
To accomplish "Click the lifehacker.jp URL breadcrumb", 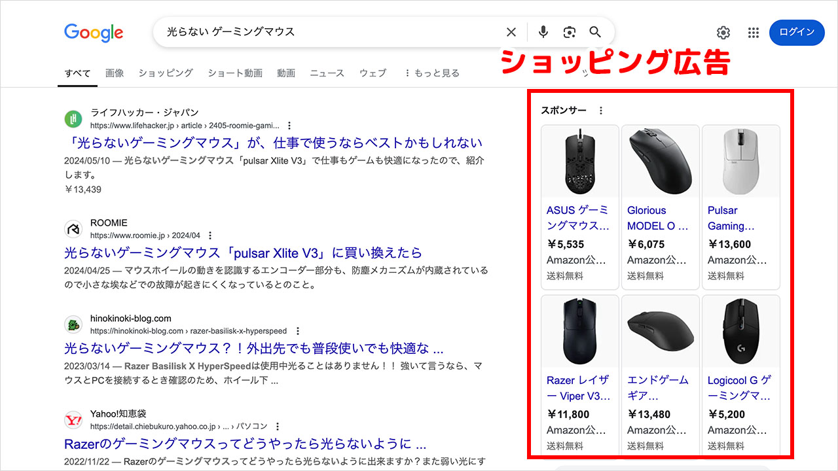I will pyautogui.click(x=185, y=126).
